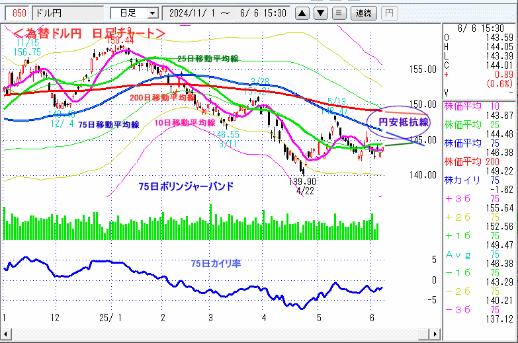Click the 4/22 date label

pos(305,191)
